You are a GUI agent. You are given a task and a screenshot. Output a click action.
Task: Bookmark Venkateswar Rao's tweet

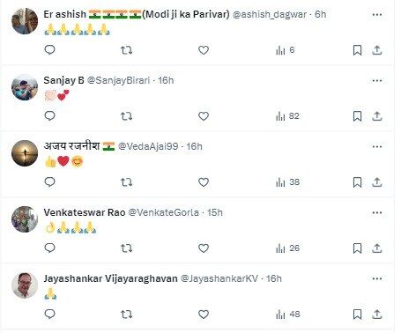click(357, 248)
